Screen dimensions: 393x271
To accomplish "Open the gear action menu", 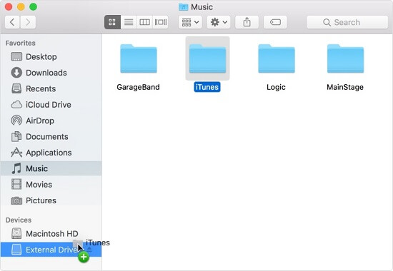I will pyautogui.click(x=219, y=22).
